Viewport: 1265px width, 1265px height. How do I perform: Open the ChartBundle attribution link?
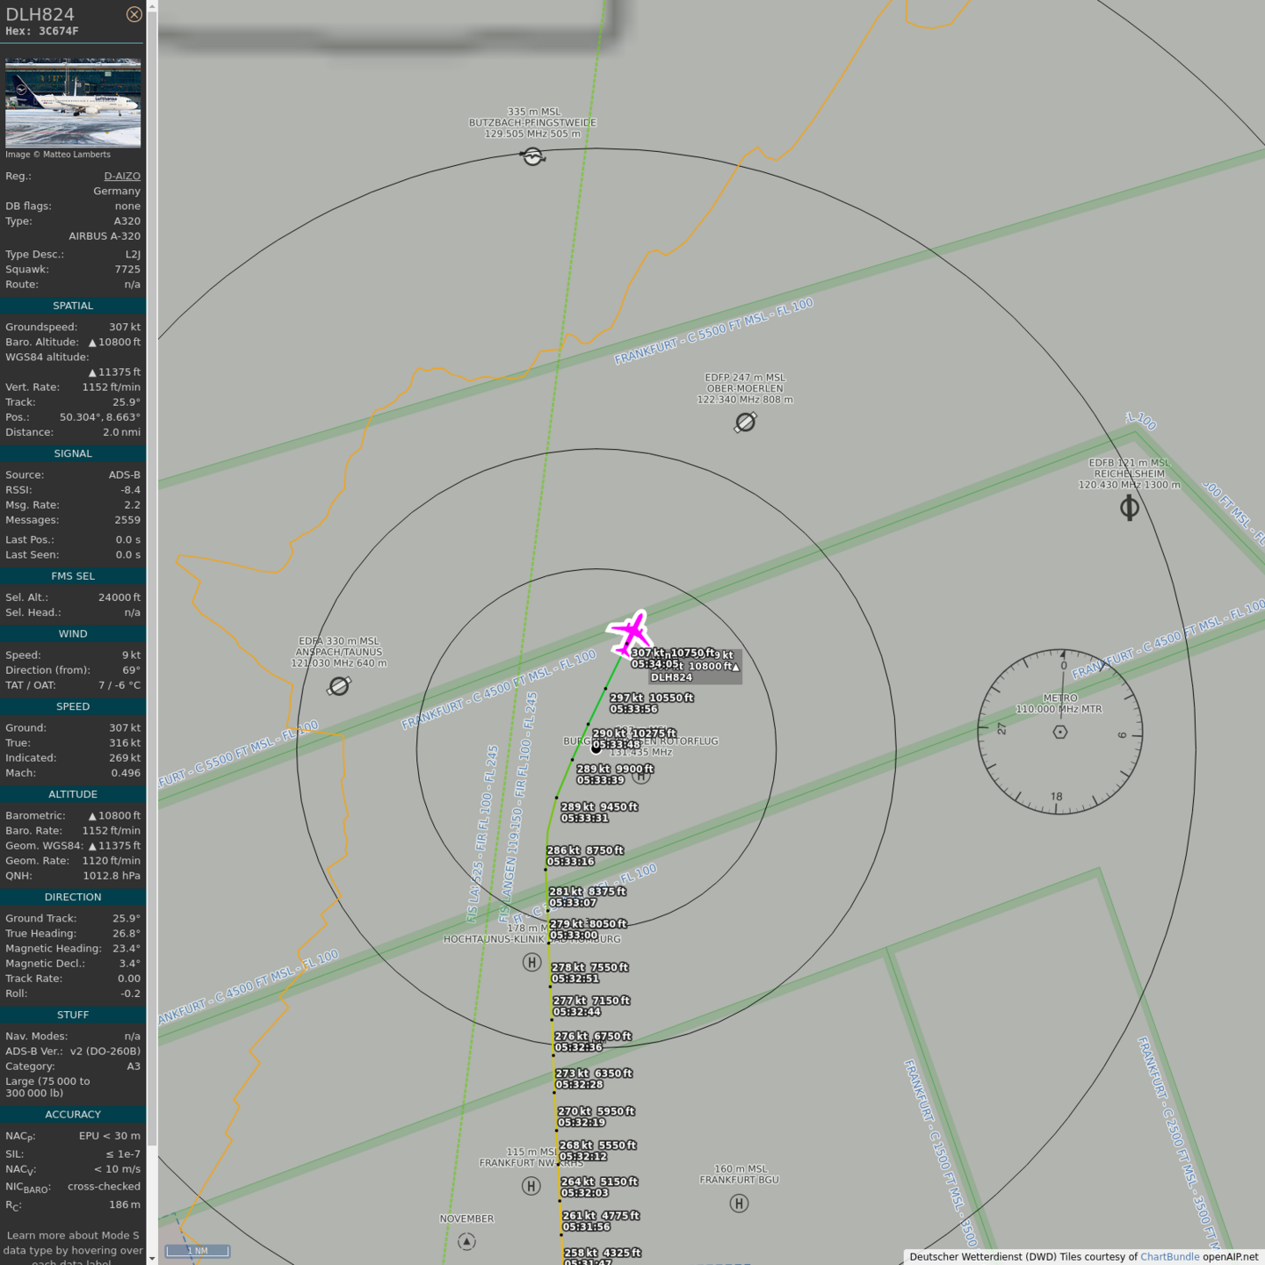[x=1169, y=1256]
